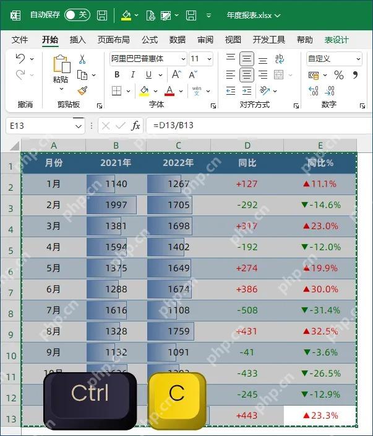Open the quick access toolbar customize arrow

[209, 15]
